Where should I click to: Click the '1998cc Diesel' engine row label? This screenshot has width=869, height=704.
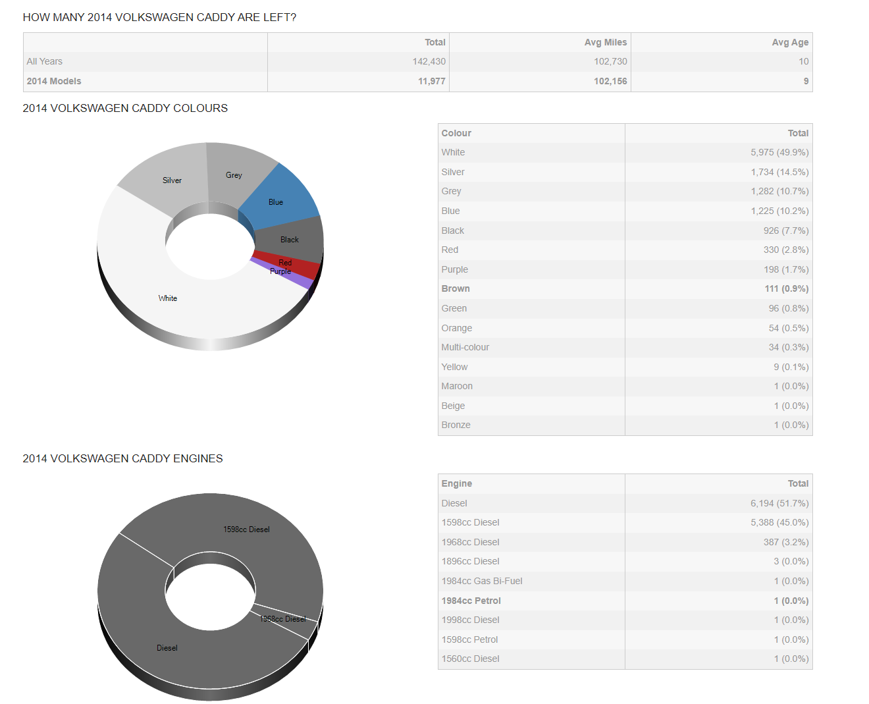[471, 620]
